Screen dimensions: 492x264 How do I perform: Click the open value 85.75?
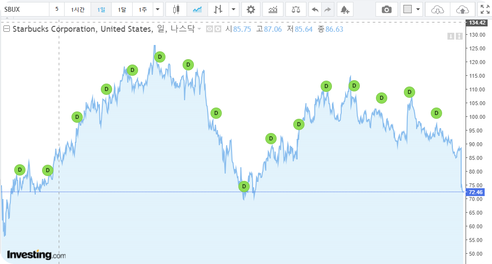pyautogui.click(x=242, y=29)
